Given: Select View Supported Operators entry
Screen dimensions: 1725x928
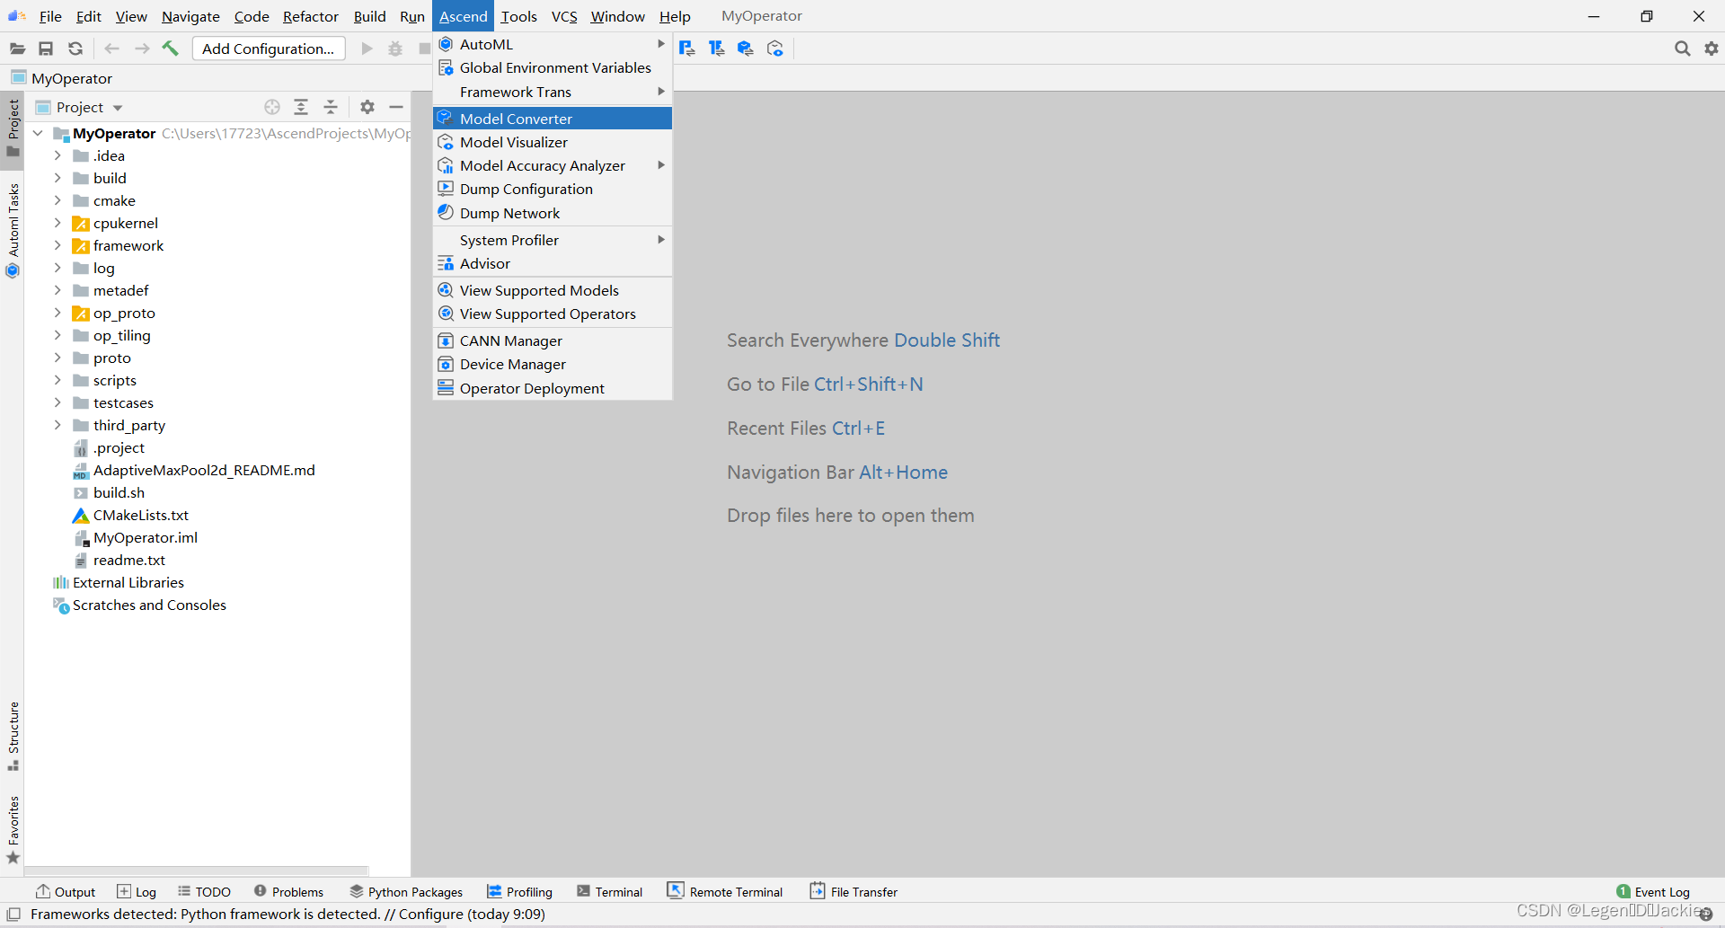Looking at the screenshot, I should (x=553, y=314).
